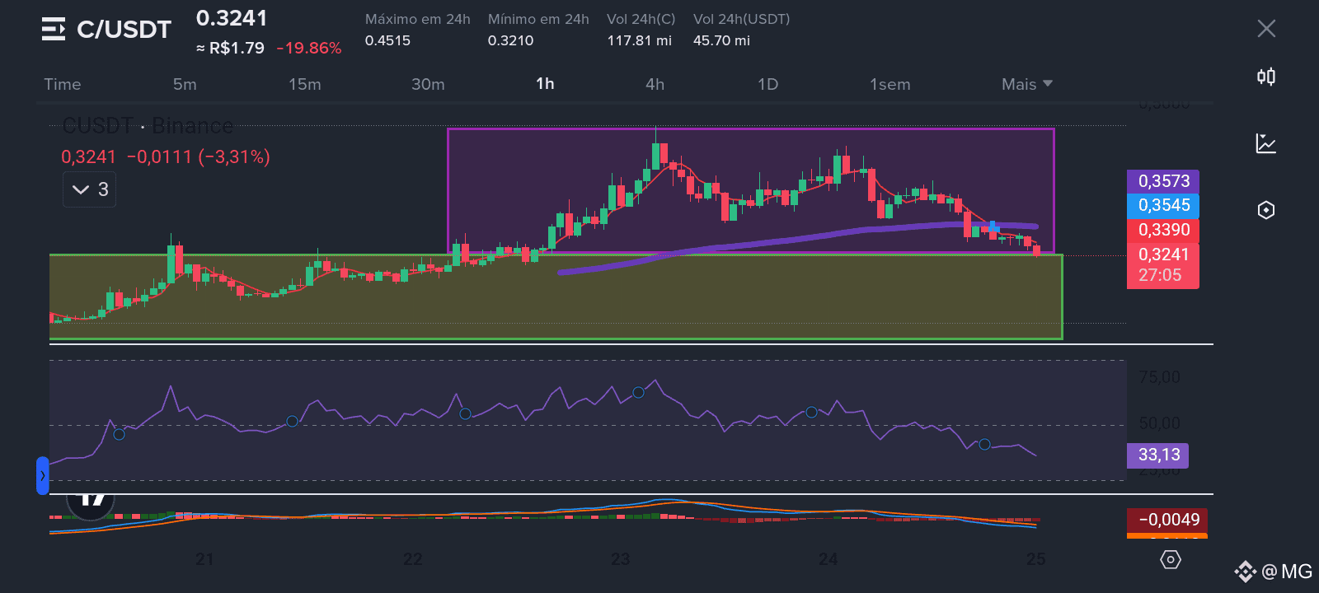
Task: Click the legend change −0,0111 (−3,31%)
Action: (198, 156)
